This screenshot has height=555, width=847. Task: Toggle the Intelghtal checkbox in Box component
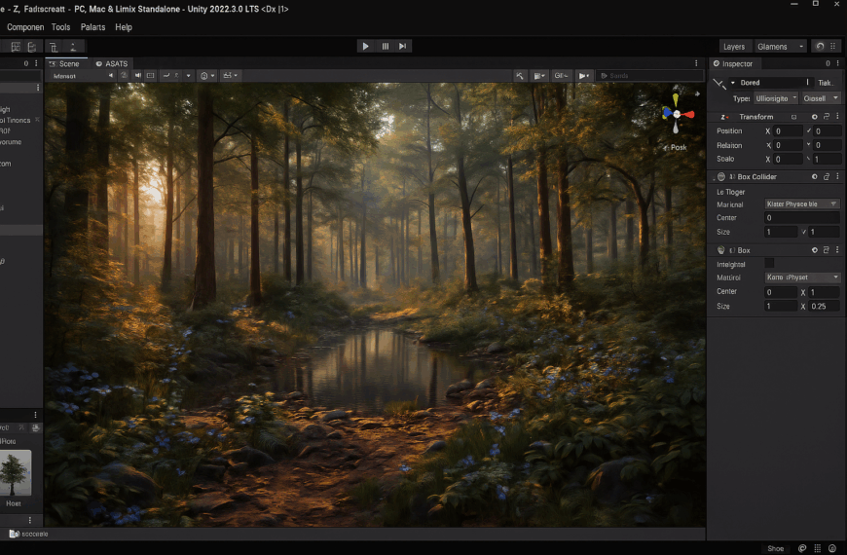click(769, 263)
